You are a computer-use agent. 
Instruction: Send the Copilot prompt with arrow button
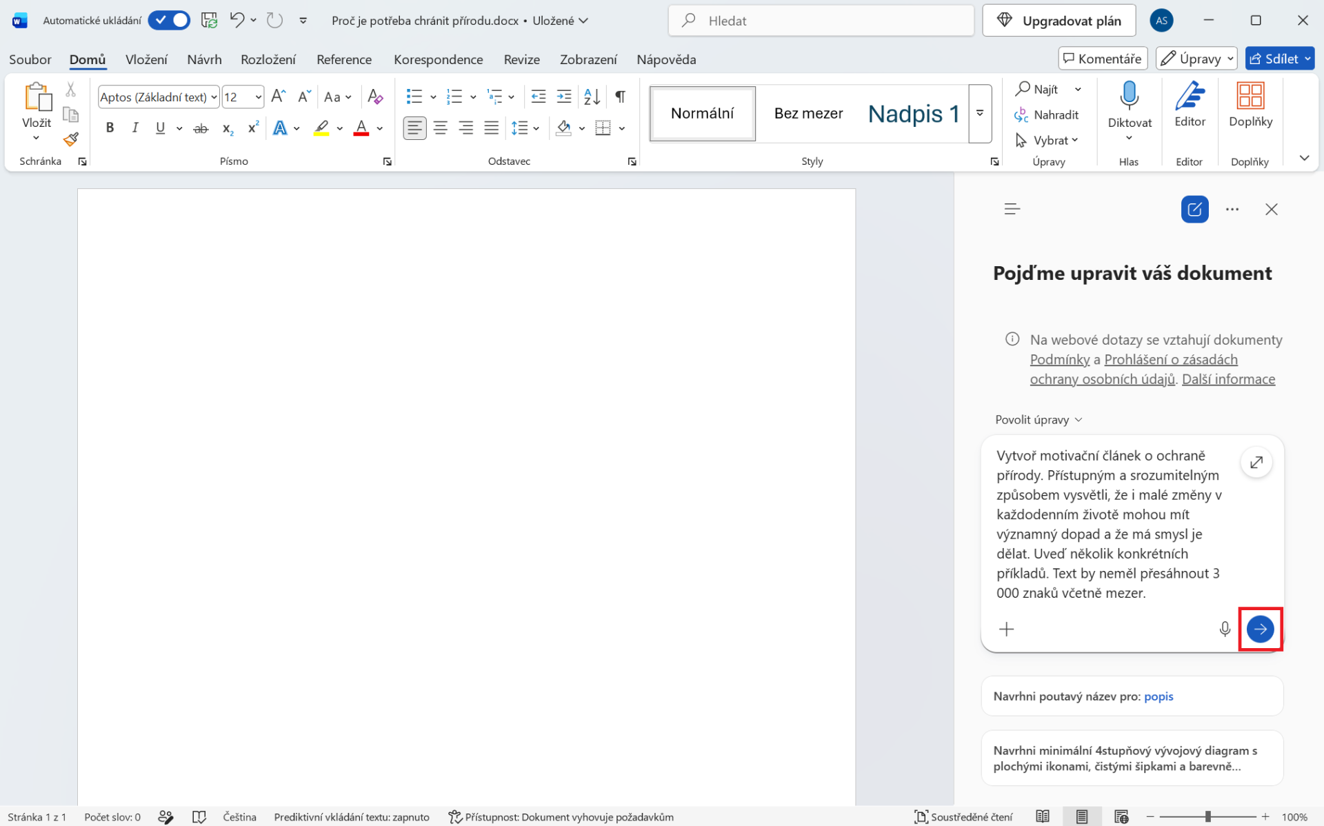click(x=1260, y=629)
